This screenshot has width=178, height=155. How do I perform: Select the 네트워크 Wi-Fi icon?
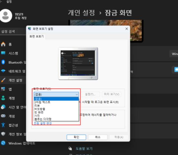(x=3, y=71)
